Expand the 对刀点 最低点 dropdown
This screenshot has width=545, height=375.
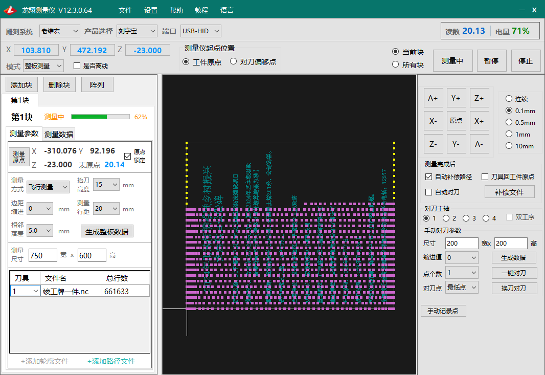(x=462, y=288)
